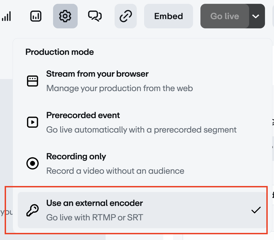
Task: Expand the chevron next to Go live
Action: pos(256,16)
